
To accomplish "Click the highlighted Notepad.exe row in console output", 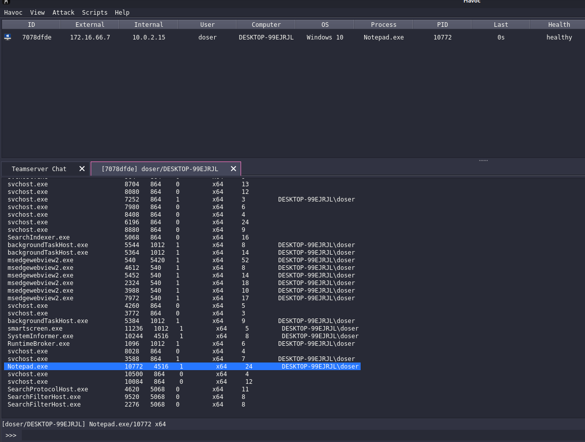I will click(182, 367).
